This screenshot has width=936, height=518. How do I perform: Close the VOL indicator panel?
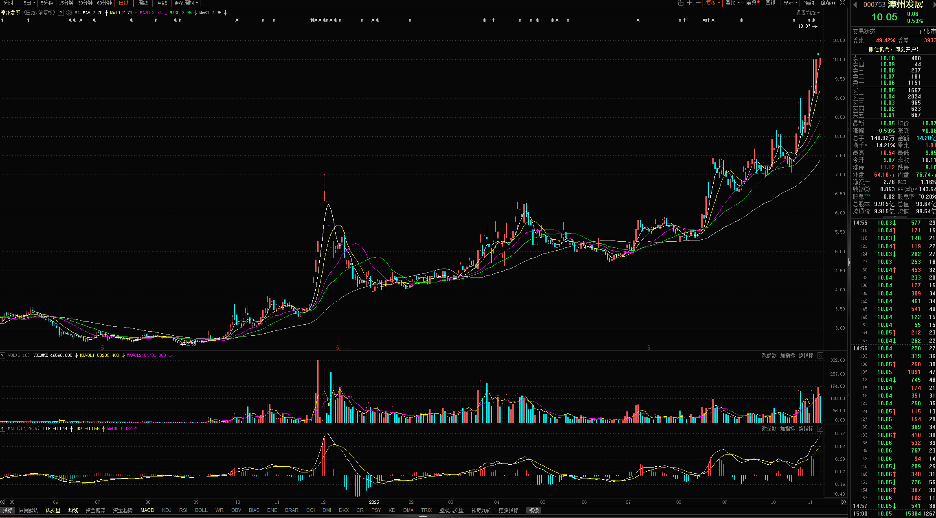(x=820, y=355)
